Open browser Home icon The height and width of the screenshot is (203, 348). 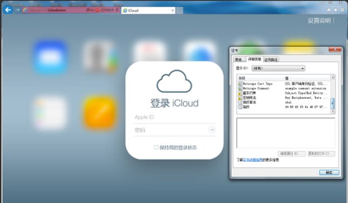329,10
